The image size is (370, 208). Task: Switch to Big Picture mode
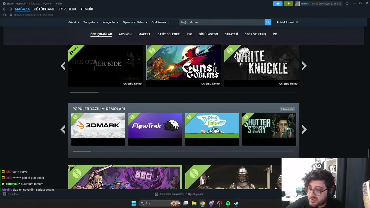tap(347, 3)
